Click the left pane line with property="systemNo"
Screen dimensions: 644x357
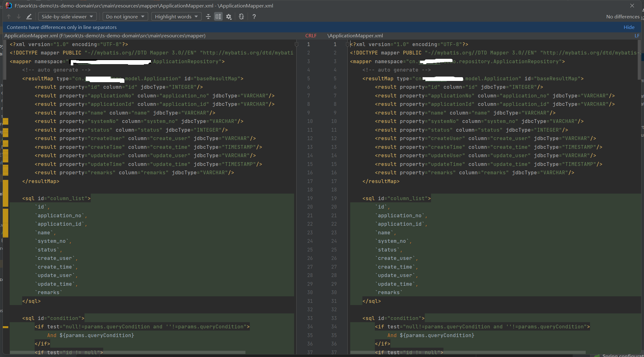pyautogui.click(x=139, y=121)
